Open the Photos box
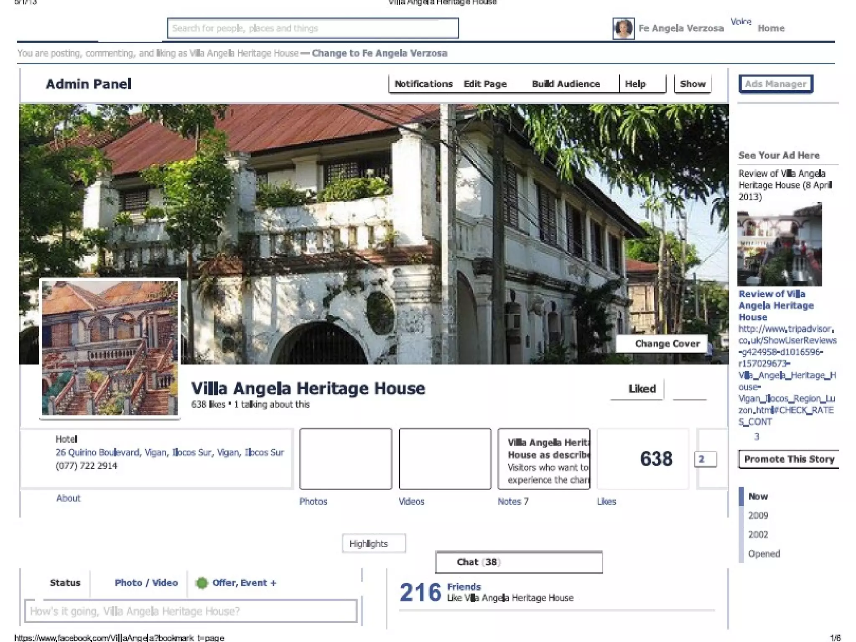This screenshot has height=642, width=856. [346, 459]
